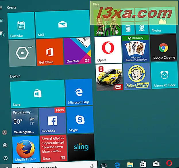The height and width of the screenshot is (168, 179).
Task: Open the Asphalt 8 racing tile
Action: (109, 77)
